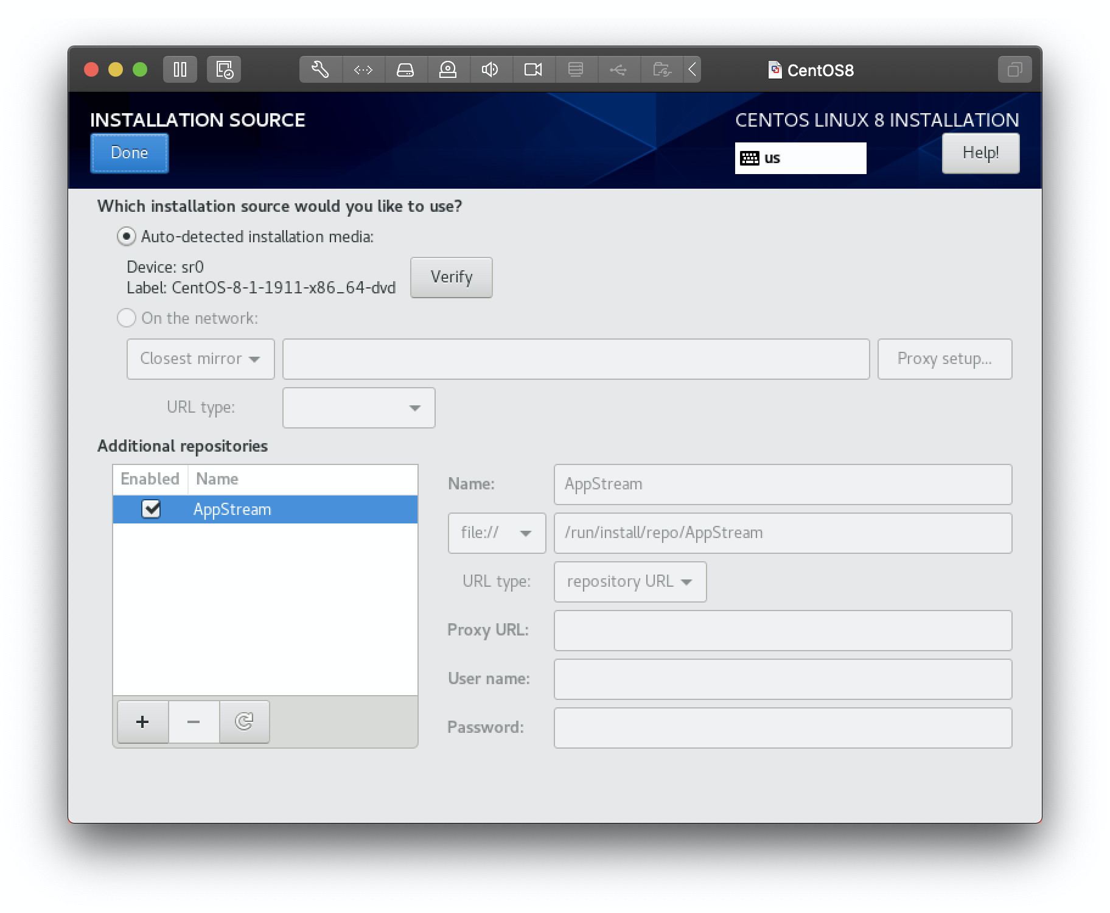
Task: Click the yellow minimize window button
Action: [x=116, y=69]
